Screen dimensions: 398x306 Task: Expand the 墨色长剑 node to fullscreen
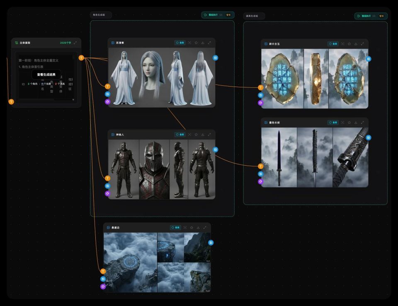pos(362,123)
